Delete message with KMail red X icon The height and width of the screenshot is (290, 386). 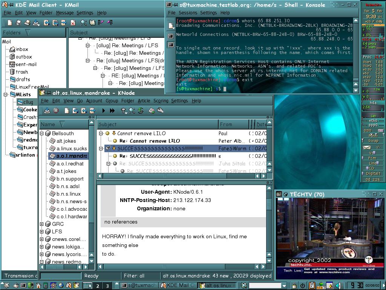(x=73, y=23)
